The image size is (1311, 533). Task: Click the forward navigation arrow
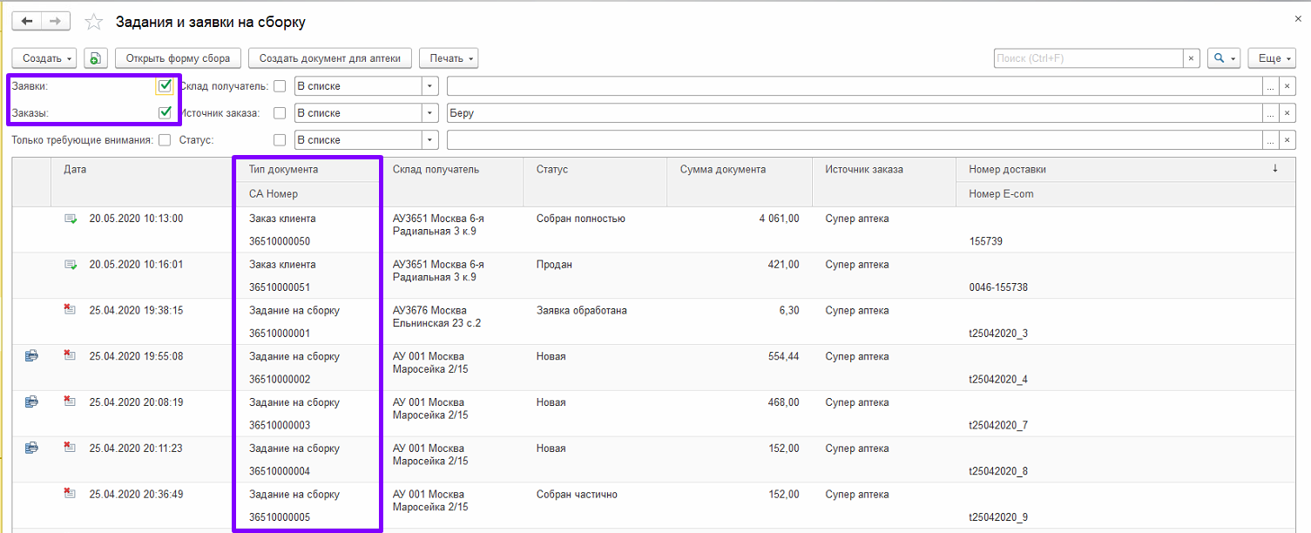pyautogui.click(x=56, y=21)
